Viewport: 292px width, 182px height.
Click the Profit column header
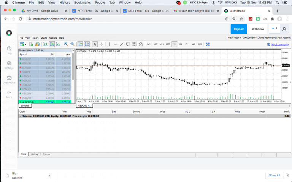pyautogui.click(x=287, y=111)
